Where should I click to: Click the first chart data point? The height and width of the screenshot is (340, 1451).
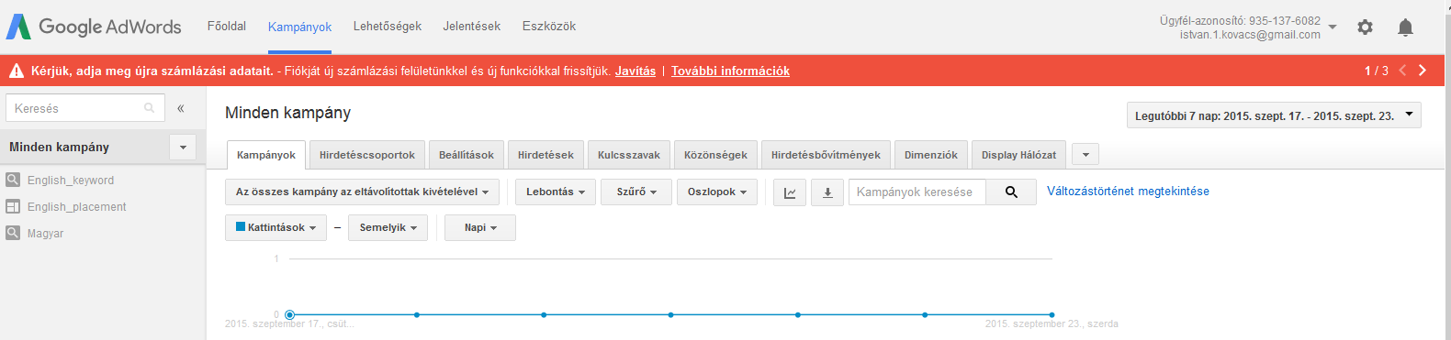click(289, 314)
